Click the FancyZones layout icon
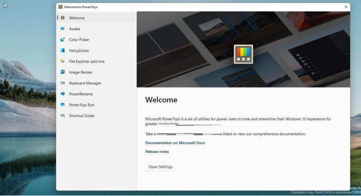This screenshot has height=196, width=361. pyautogui.click(x=62, y=51)
